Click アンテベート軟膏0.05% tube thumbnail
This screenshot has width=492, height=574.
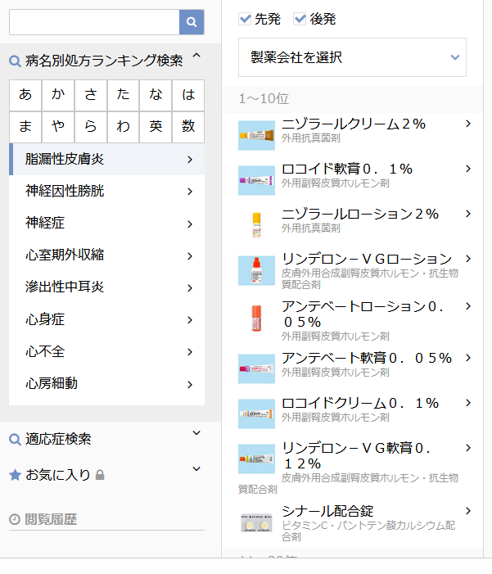pos(256,369)
